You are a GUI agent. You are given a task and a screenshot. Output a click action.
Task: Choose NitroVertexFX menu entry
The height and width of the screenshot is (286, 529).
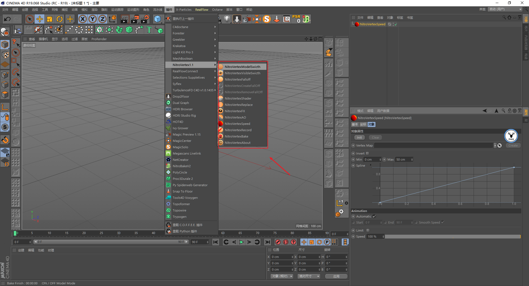point(242,111)
